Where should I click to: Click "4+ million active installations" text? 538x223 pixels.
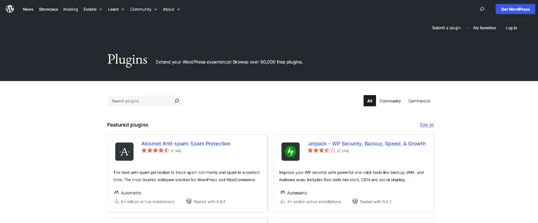point(314,202)
